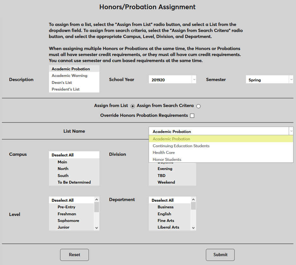Screen dimensions: 296x265
Task: Enable 'Override Honors Probation Requirements'
Action: click(192, 115)
